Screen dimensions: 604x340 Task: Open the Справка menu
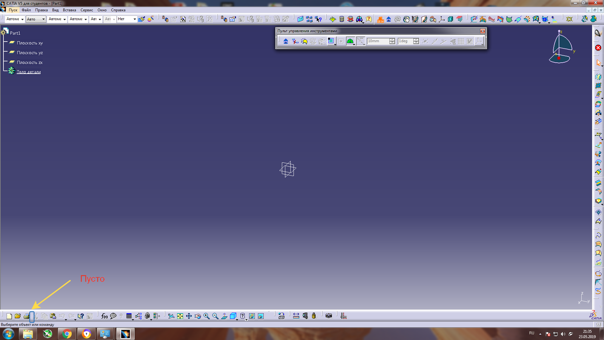pyautogui.click(x=118, y=10)
